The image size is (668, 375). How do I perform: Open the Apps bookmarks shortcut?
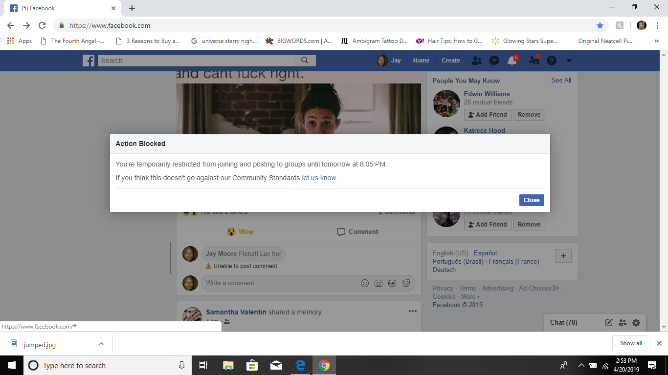[x=20, y=41]
